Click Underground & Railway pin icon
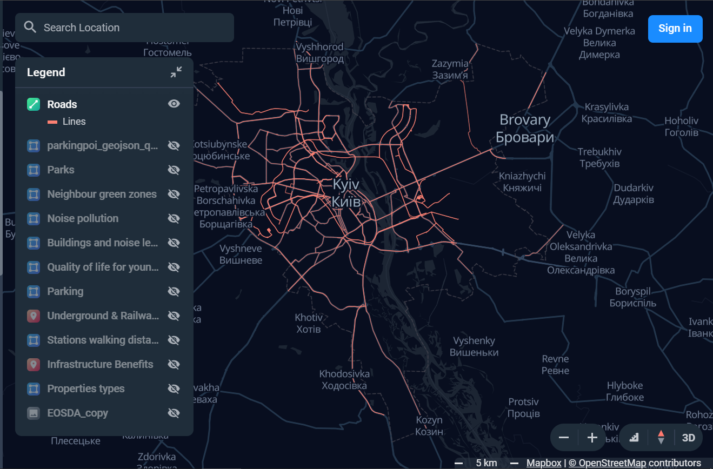Viewport: 713px width, 469px height. tap(34, 316)
